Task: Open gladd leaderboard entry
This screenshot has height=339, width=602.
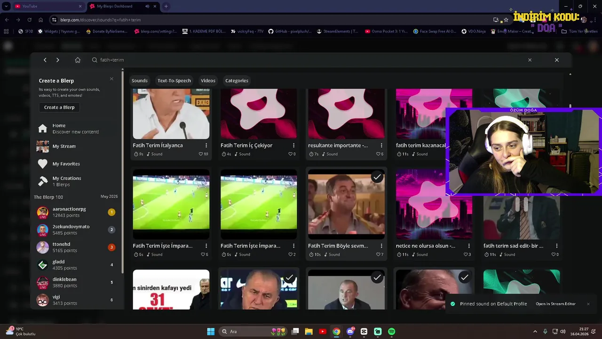Action: tap(75, 265)
